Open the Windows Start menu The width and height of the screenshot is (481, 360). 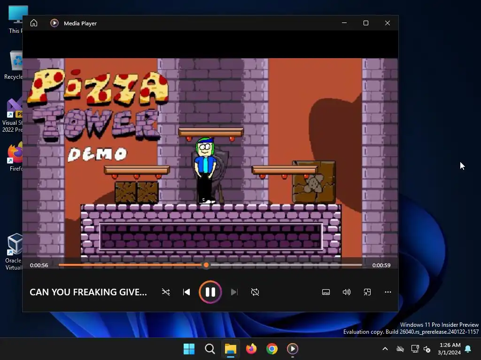click(x=189, y=349)
